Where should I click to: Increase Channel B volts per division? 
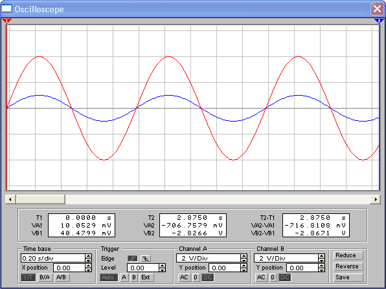click(321, 256)
